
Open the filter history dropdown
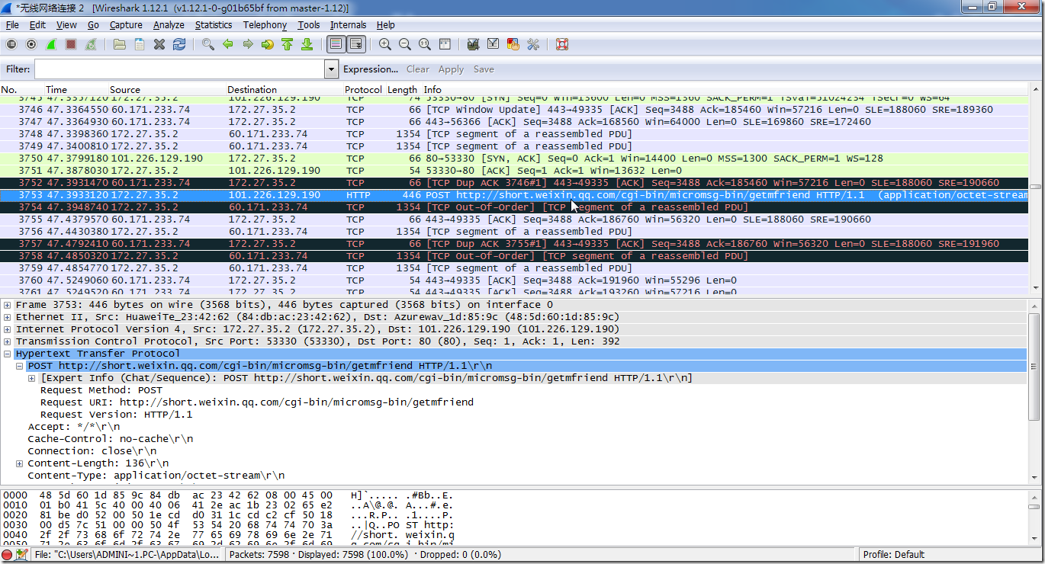click(331, 69)
